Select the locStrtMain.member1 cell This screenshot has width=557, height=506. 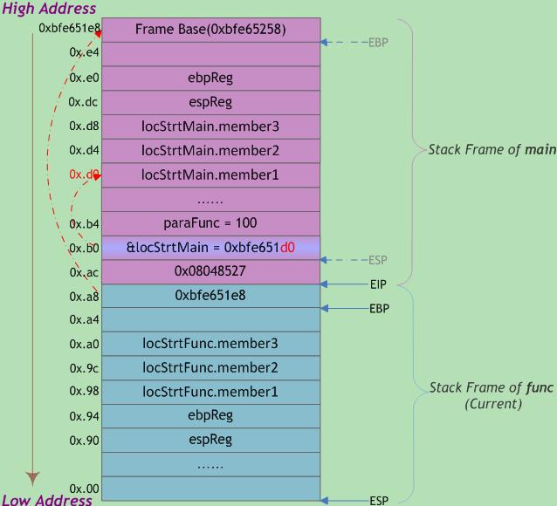point(210,175)
